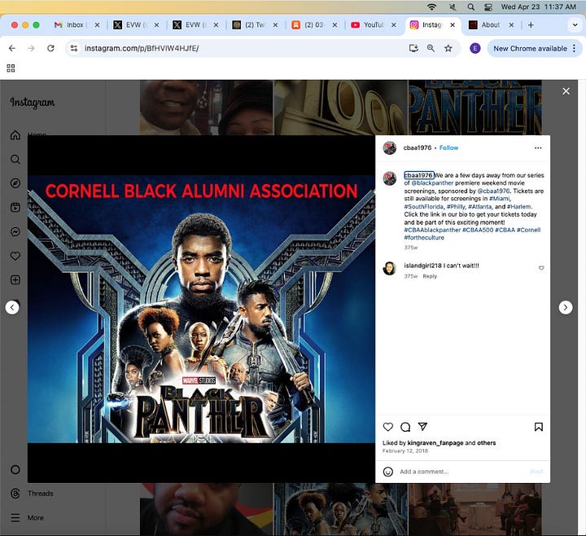
Task: Reload the current page
Action: pyautogui.click(x=50, y=48)
